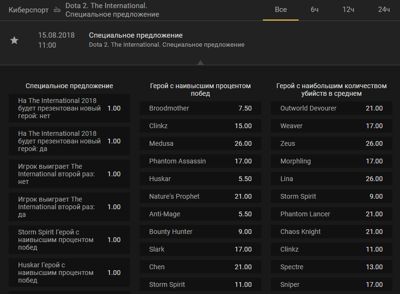The image size is (400, 294).
Task: Pick Anti-Mage at 5.50
Action: (200, 214)
